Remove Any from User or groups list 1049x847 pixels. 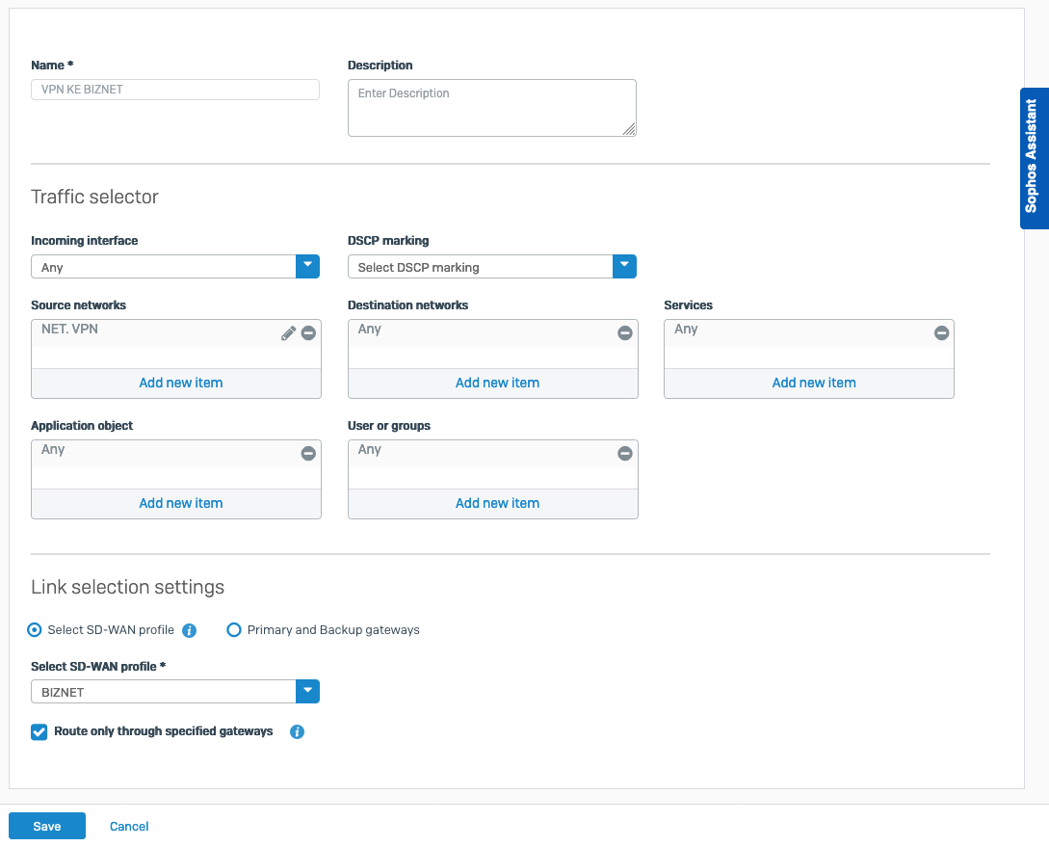coord(625,454)
